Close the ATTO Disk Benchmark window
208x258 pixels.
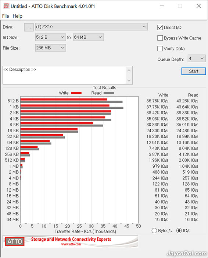tap(198, 6)
